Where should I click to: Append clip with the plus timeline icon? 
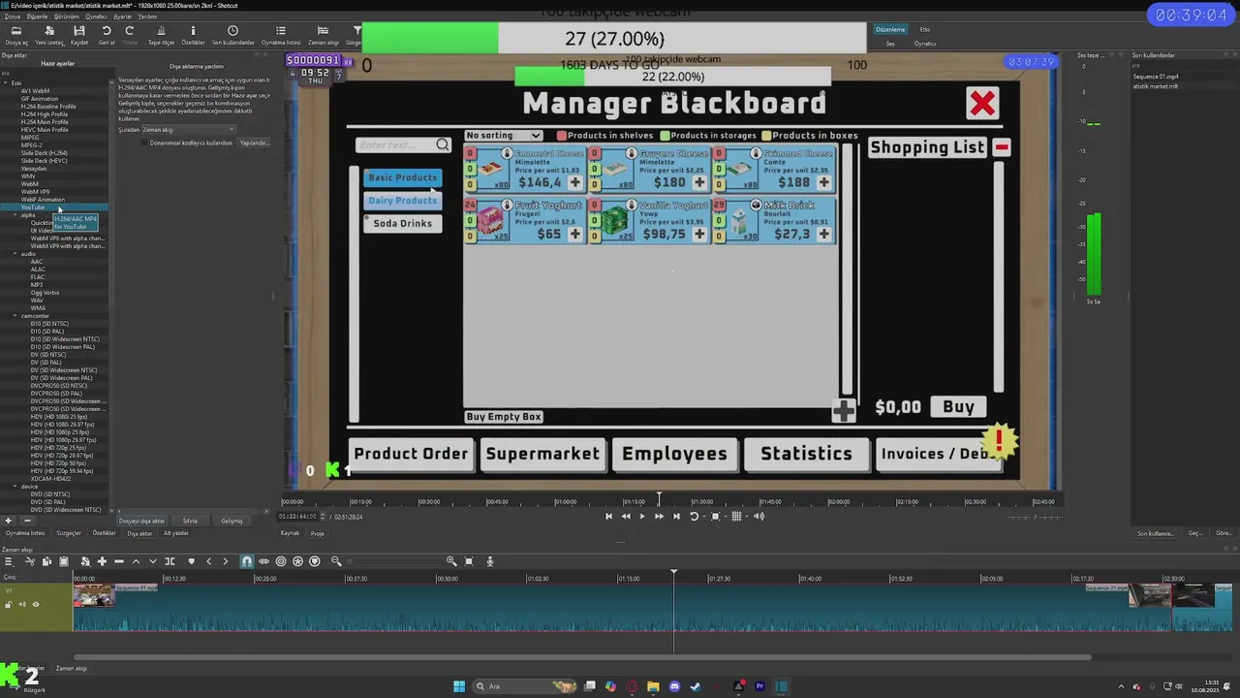(x=102, y=561)
